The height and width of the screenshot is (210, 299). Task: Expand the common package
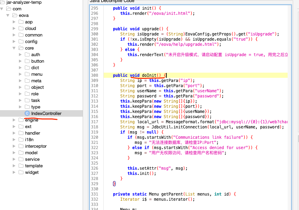point(14,35)
